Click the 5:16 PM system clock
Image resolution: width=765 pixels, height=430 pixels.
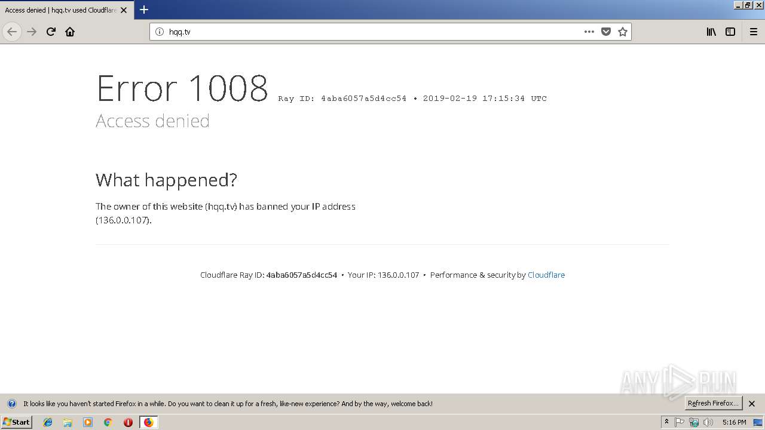(x=734, y=422)
